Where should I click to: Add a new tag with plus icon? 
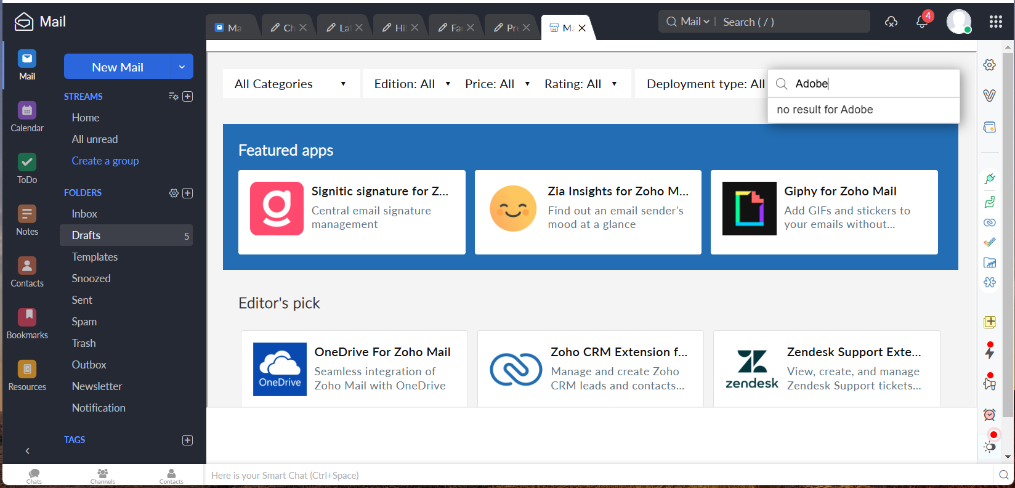coord(188,440)
